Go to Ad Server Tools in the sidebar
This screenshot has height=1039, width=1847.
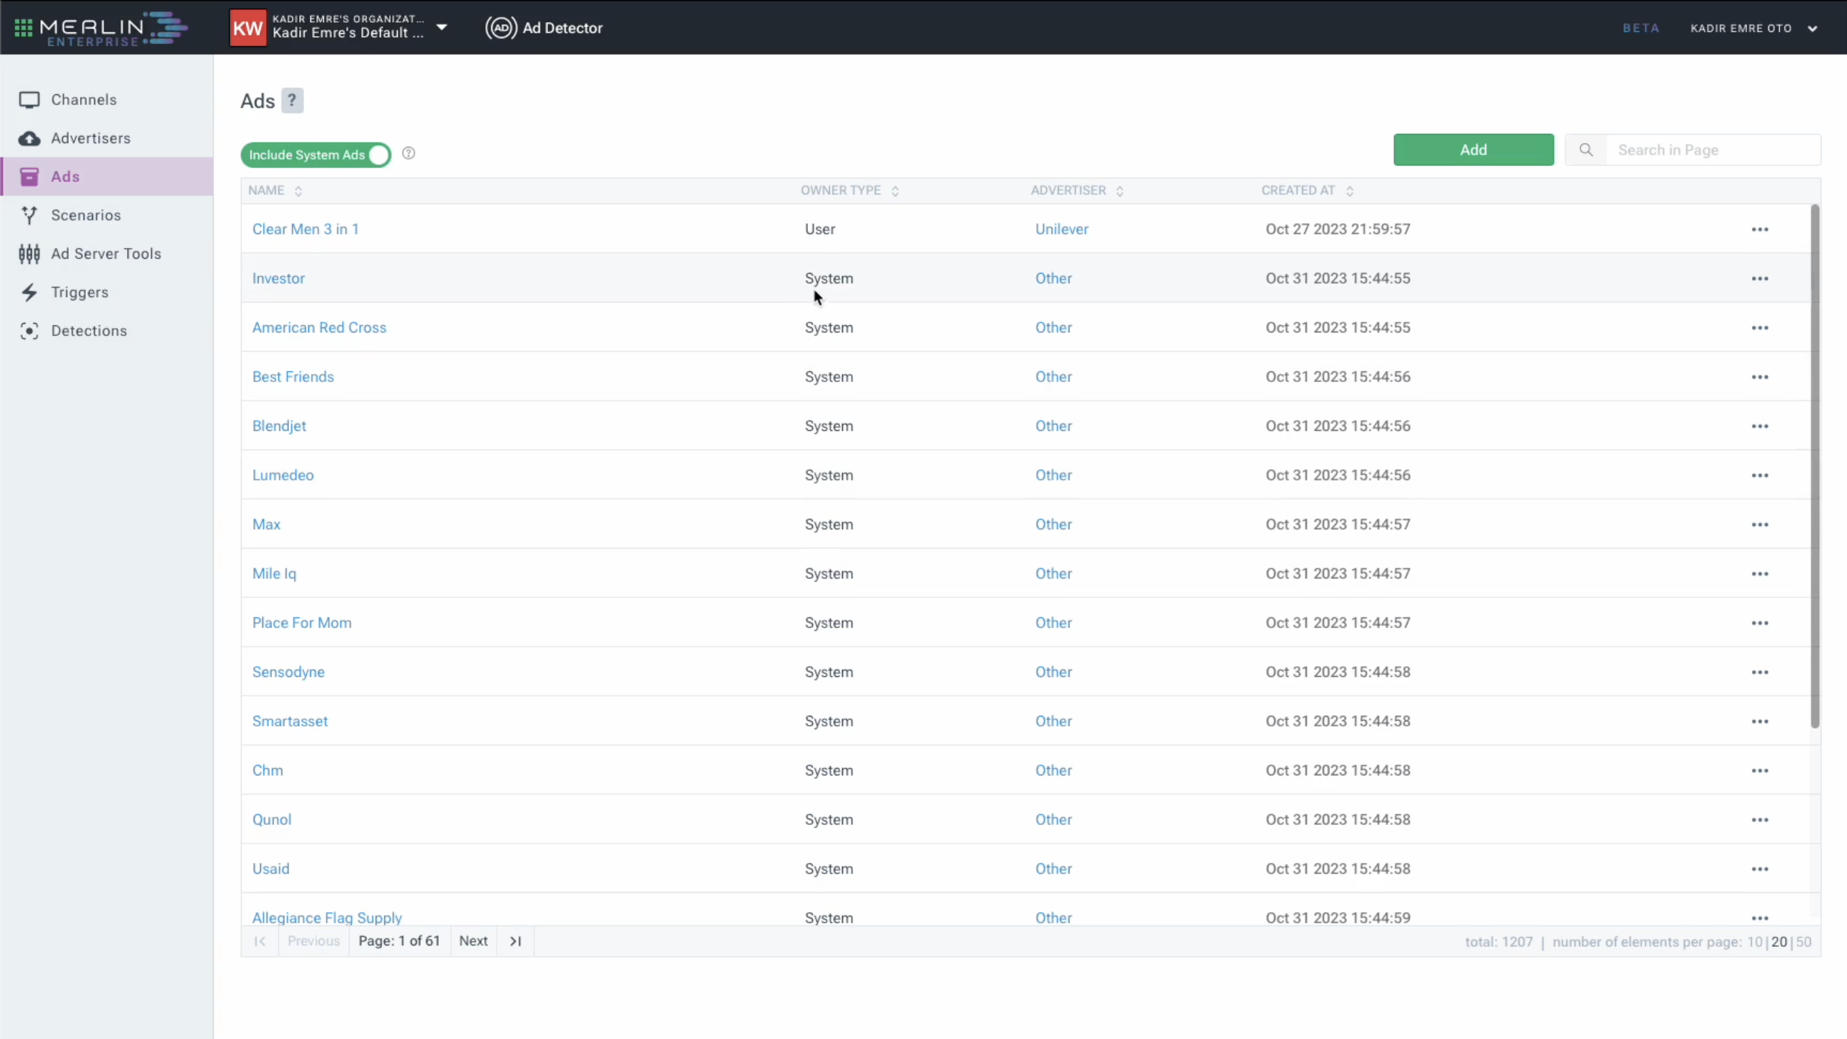106,254
